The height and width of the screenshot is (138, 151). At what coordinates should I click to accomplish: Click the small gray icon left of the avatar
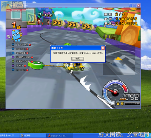tap(9, 37)
